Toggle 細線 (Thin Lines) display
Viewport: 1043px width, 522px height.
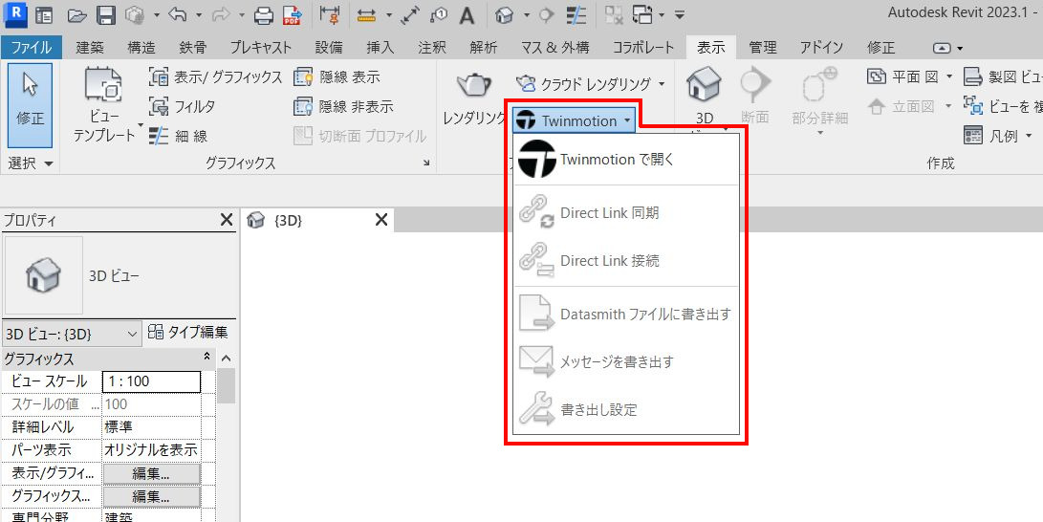tap(179, 136)
